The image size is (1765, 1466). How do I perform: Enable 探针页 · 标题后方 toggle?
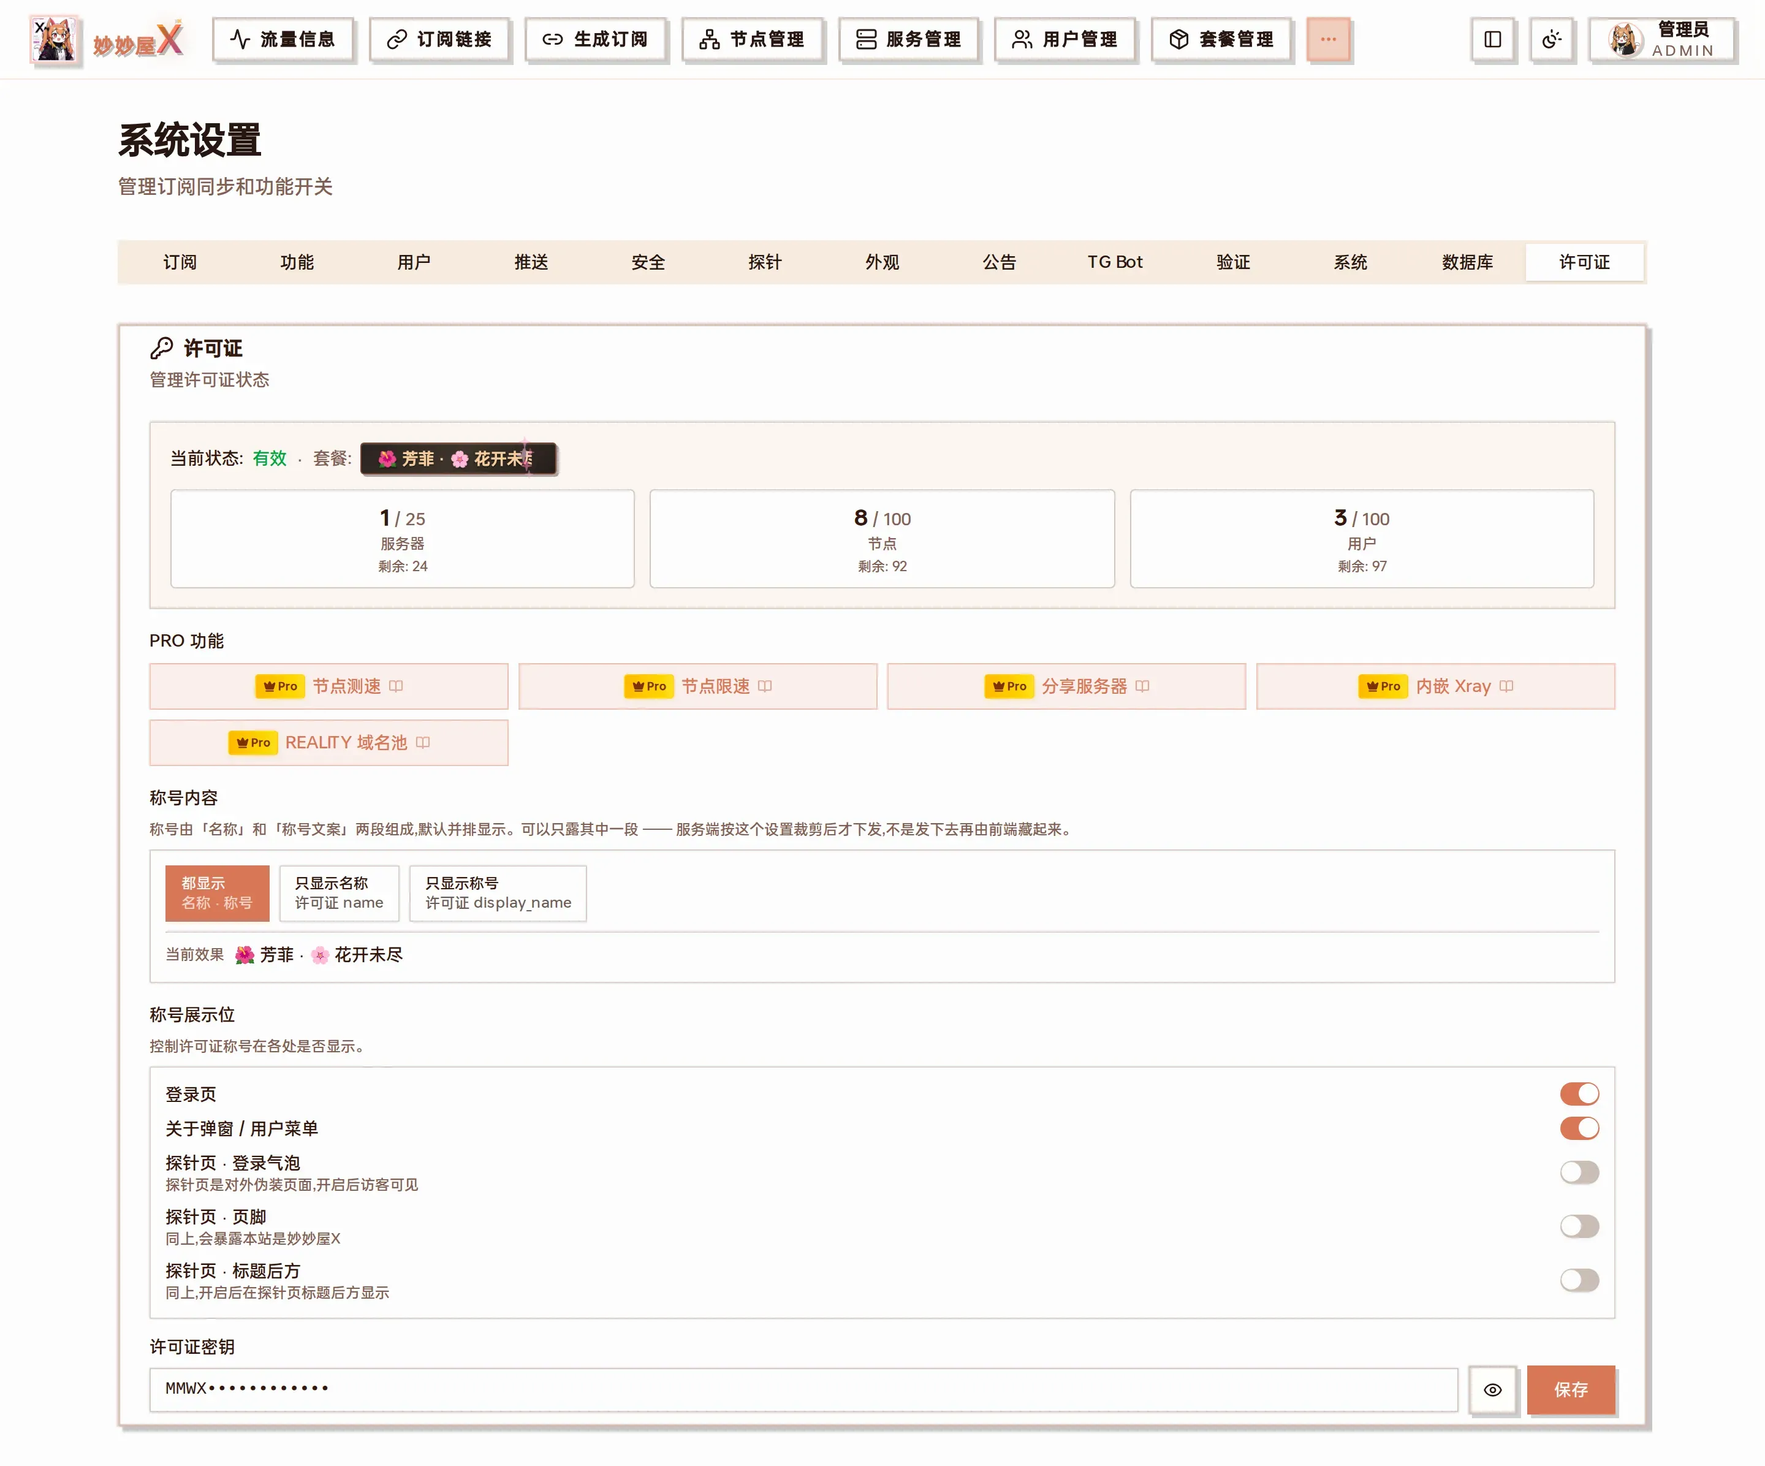point(1579,1280)
